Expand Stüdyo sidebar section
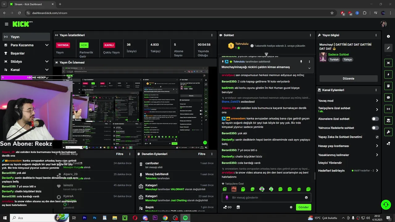 click(47, 61)
